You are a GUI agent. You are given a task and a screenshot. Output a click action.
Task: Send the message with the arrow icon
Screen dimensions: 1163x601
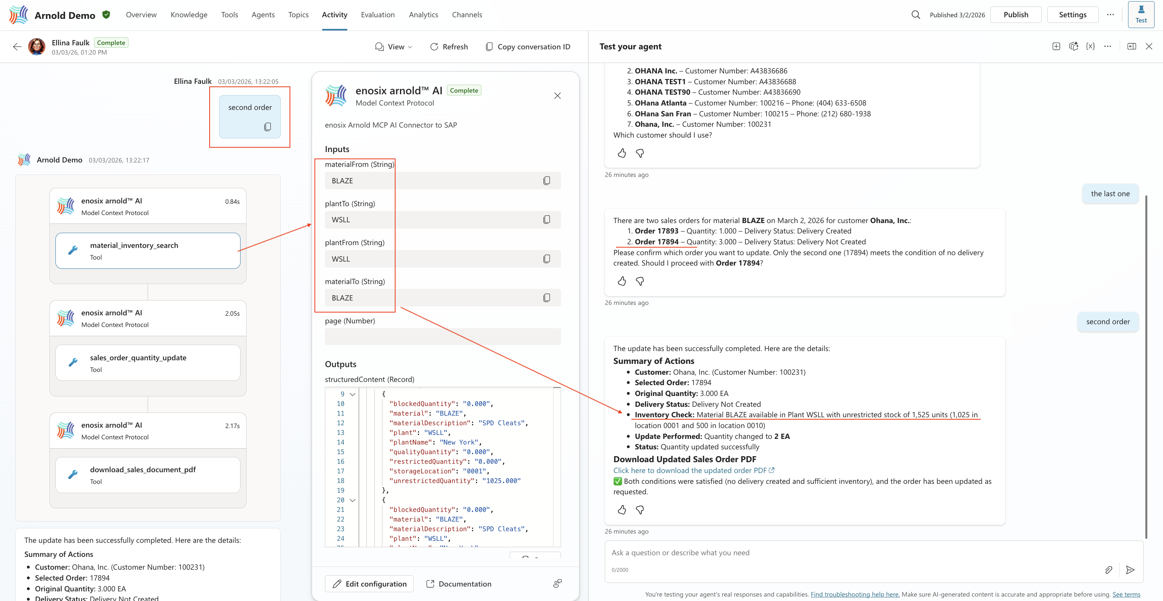click(x=1130, y=570)
